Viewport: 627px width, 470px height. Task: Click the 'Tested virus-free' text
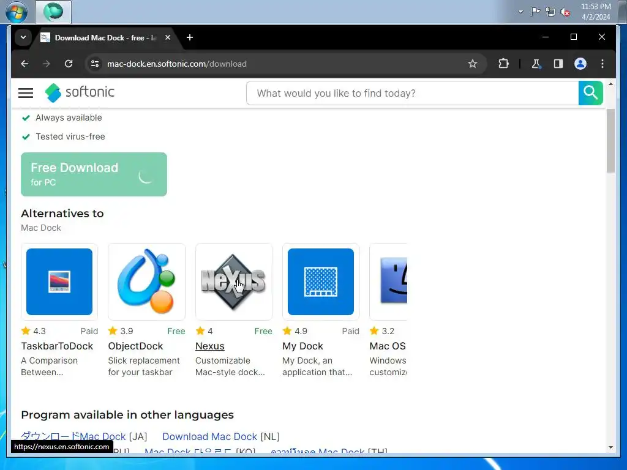click(x=70, y=136)
